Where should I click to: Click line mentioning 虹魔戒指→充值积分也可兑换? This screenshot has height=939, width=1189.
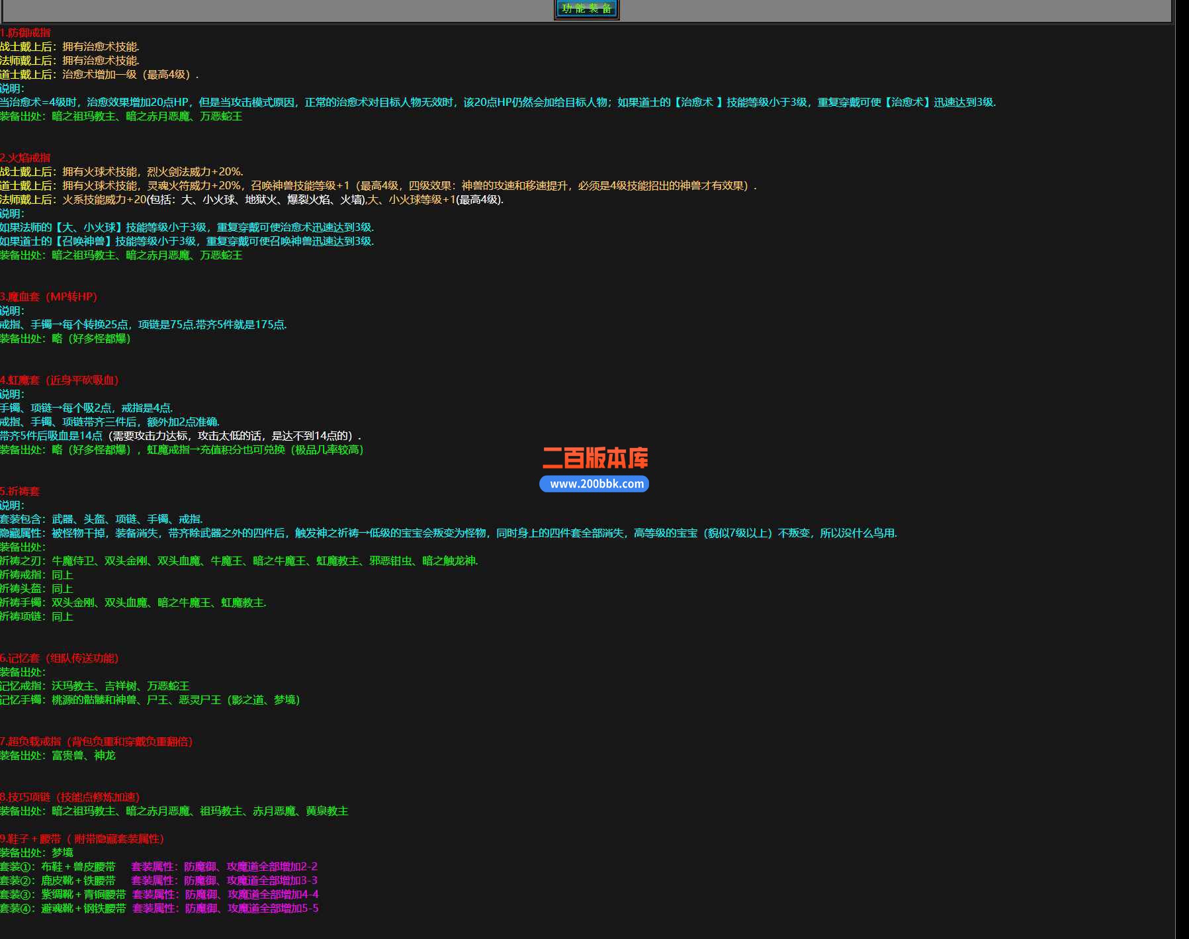(182, 449)
